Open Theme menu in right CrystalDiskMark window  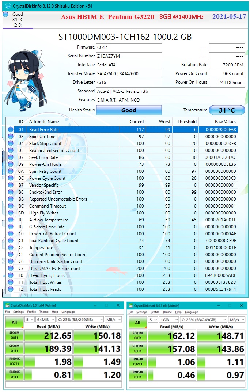167,312
